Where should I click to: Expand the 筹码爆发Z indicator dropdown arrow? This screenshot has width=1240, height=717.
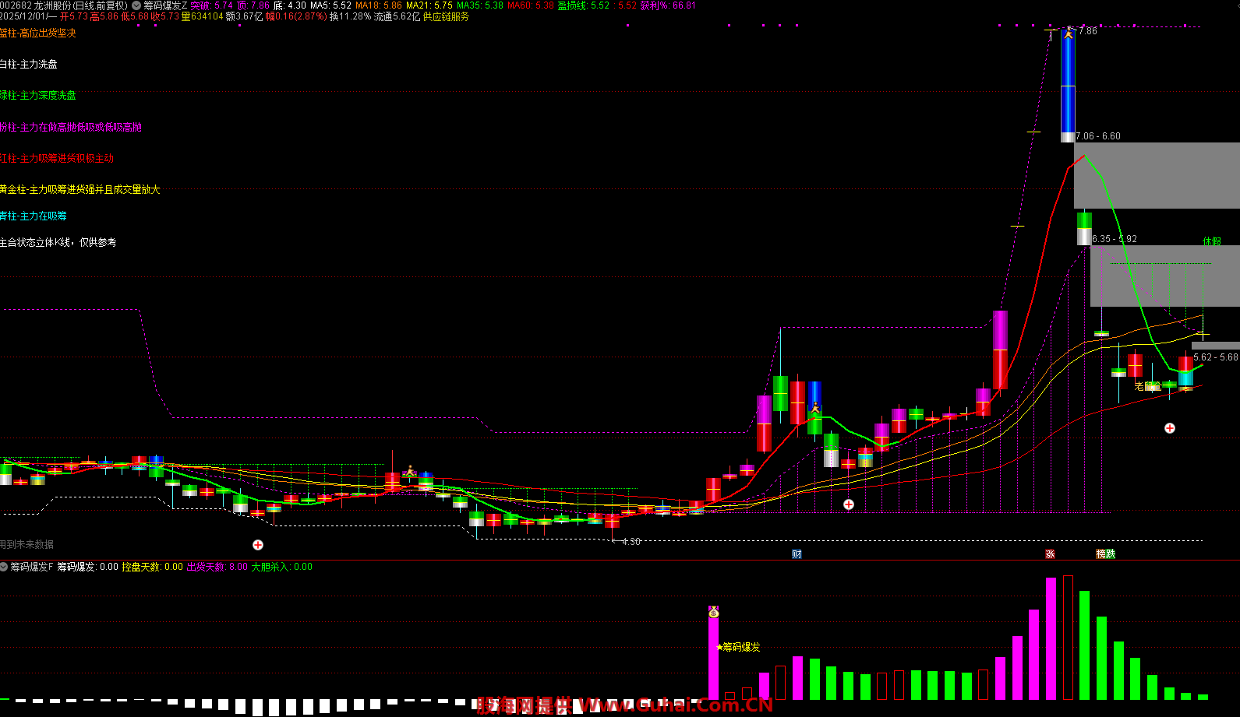point(136,5)
